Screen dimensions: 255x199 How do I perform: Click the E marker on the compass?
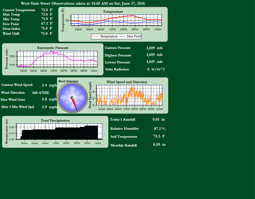(x=82, y=98)
